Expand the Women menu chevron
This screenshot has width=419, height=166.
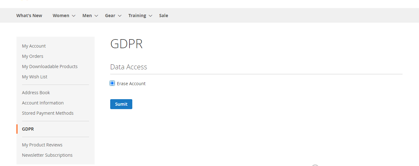pos(74,16)
